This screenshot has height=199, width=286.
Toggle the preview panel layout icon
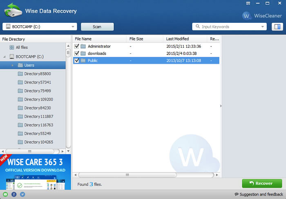277,27
